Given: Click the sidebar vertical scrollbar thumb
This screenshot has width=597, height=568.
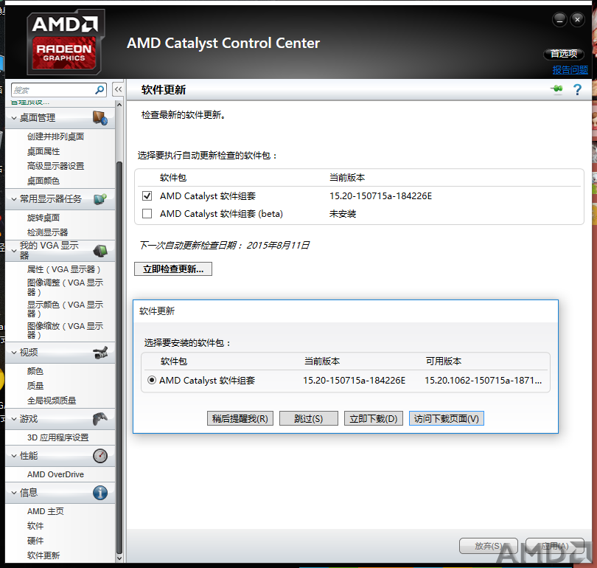Looking at the screenshot, I should click(119, 357).
